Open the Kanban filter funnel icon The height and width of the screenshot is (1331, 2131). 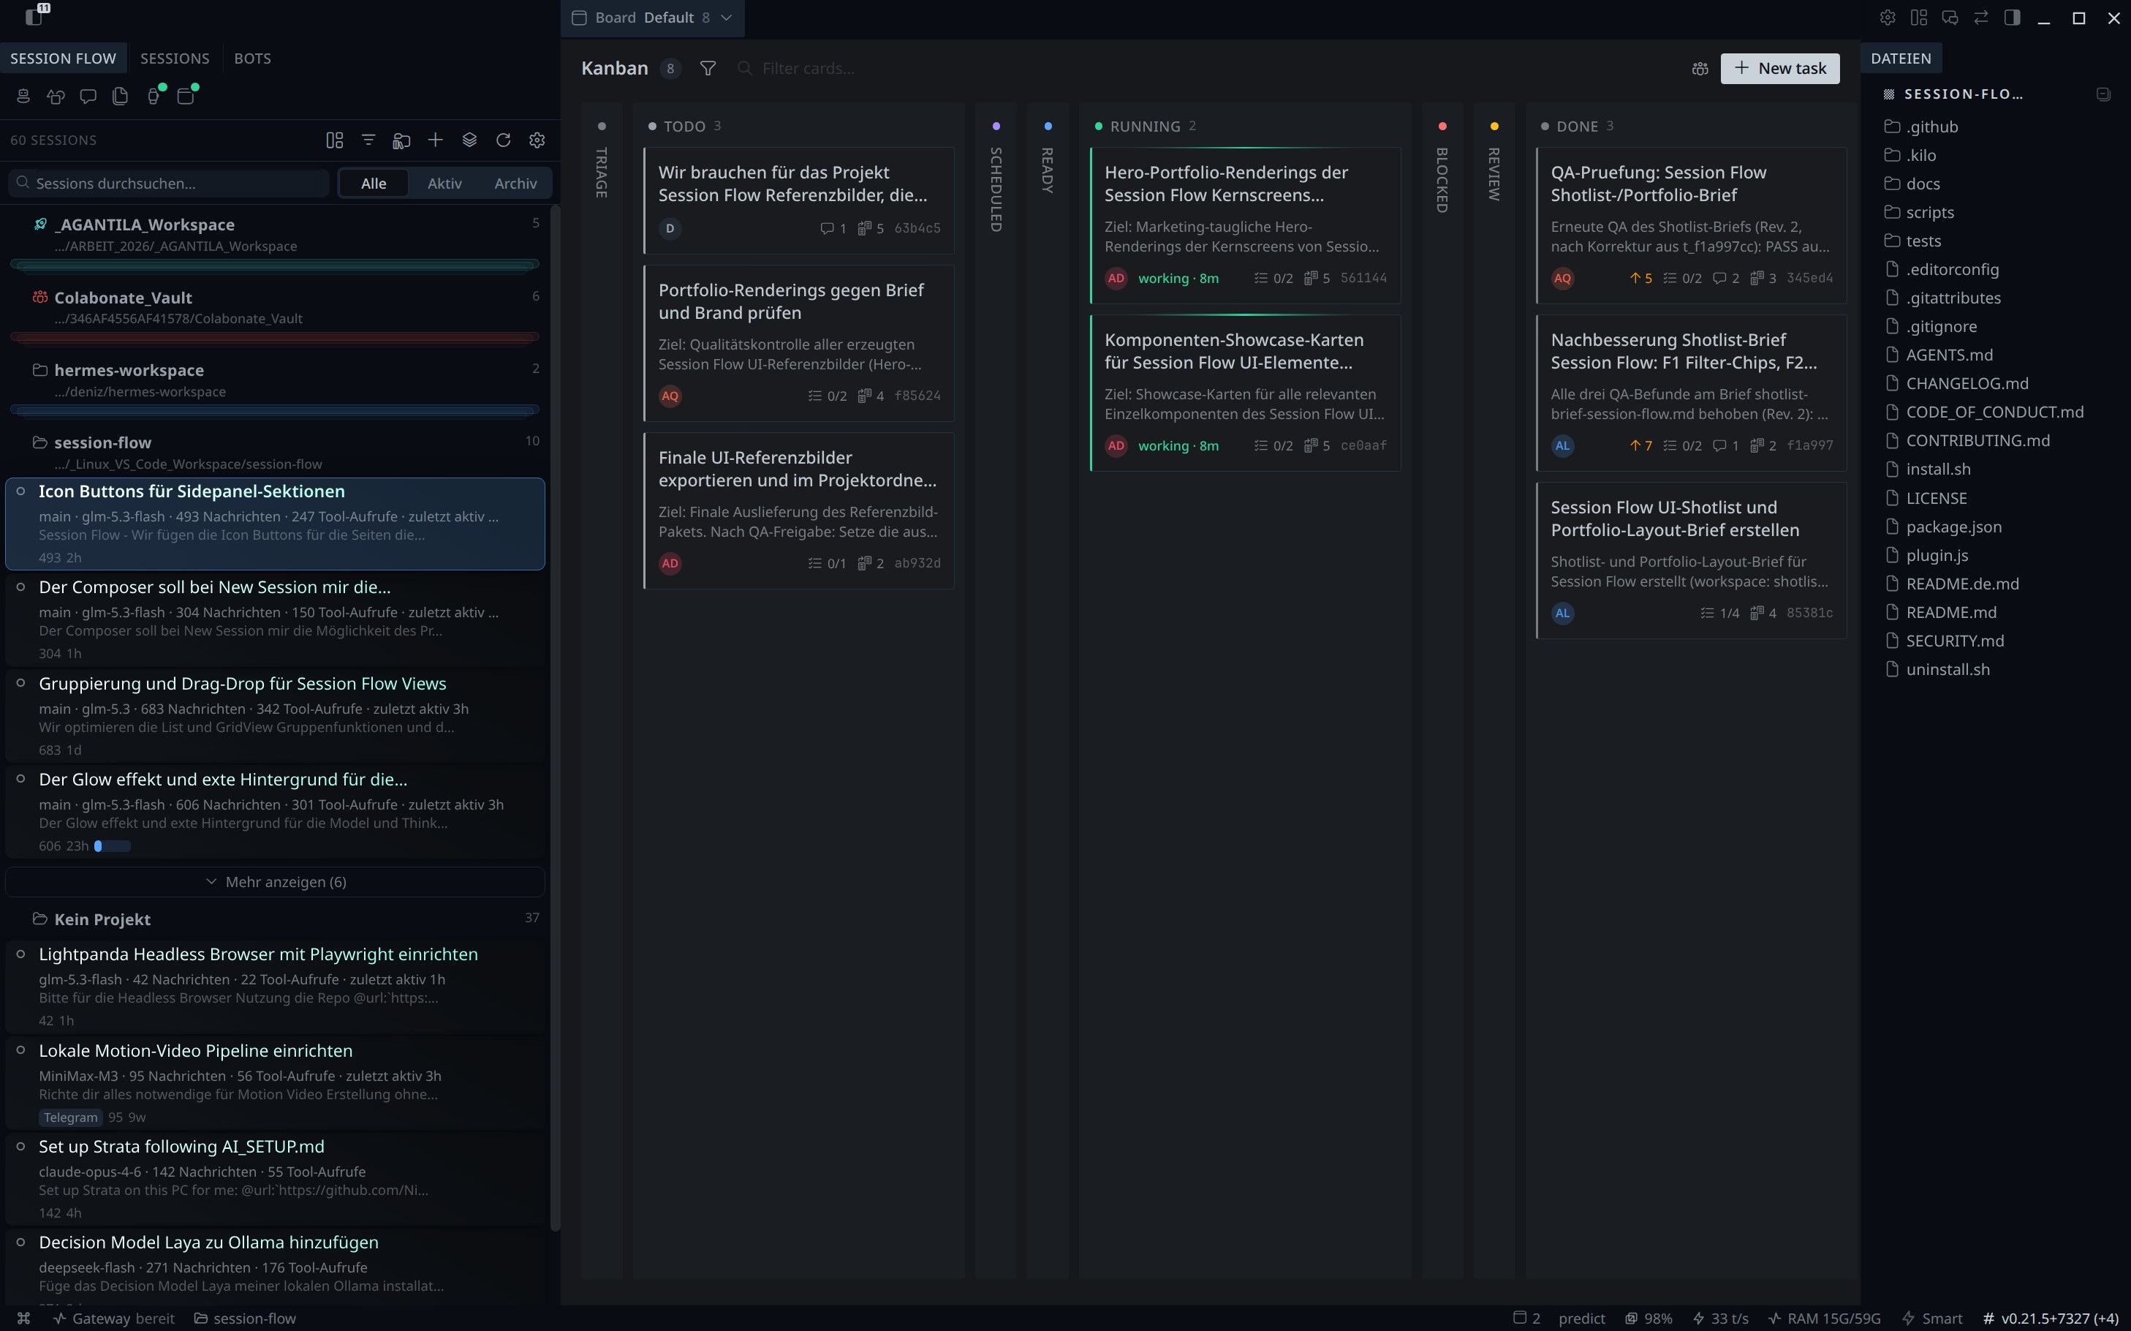708,69
